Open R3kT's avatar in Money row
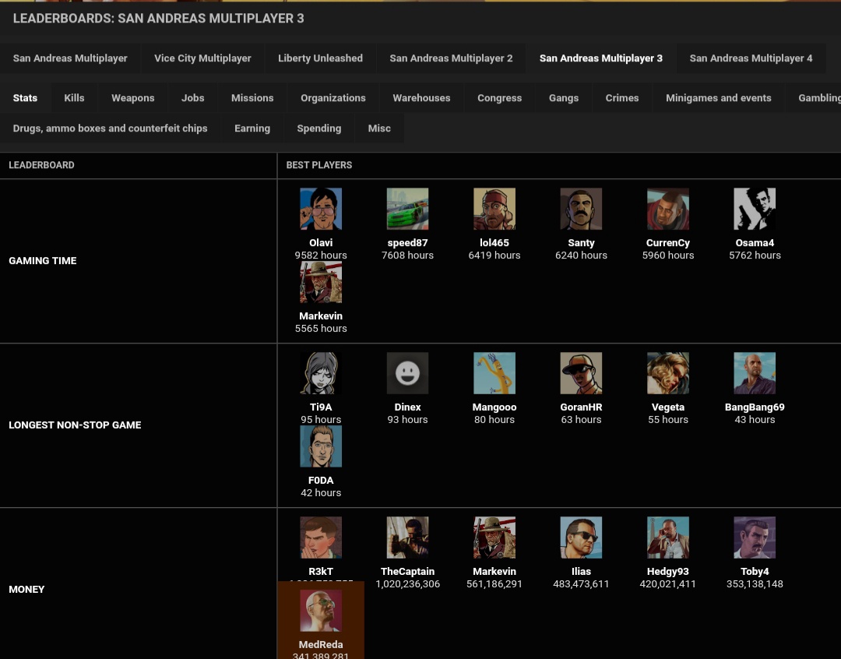Viewport: 841px width, 659px height. click(321, 537)
